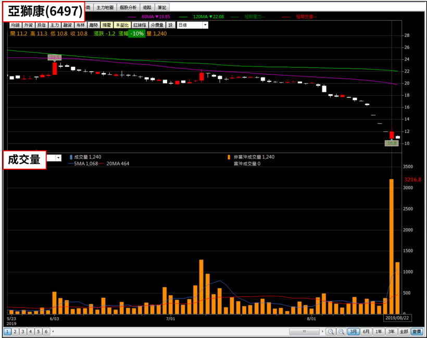The image size is (427, 338).
Task: Toggle the 主力 main force indicator
Action: pyautogui.click(x=55, y=25)
